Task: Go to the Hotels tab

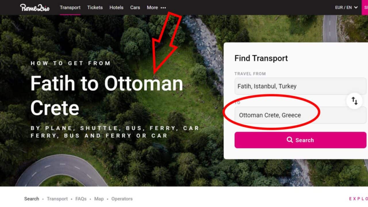Action: click(x=116, y=7)
